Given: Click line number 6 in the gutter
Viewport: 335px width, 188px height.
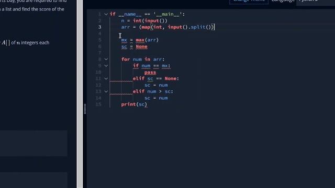Looking at the screenshot, I should 99,46.
